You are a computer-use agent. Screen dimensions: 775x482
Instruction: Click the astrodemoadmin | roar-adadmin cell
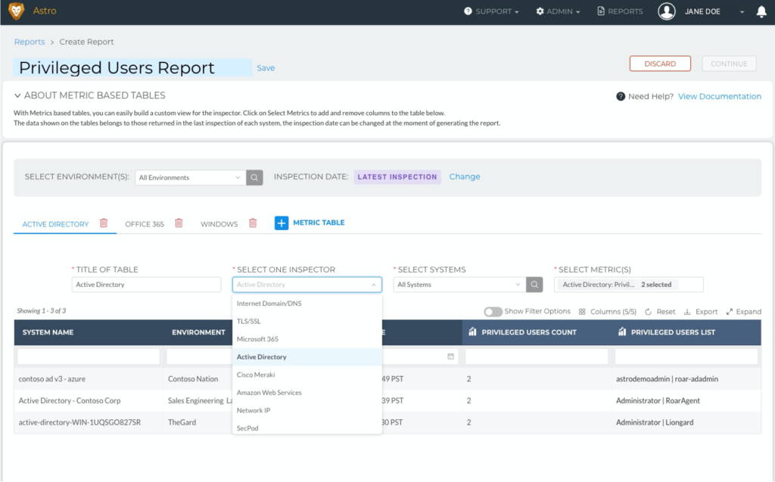click(667, 379)
